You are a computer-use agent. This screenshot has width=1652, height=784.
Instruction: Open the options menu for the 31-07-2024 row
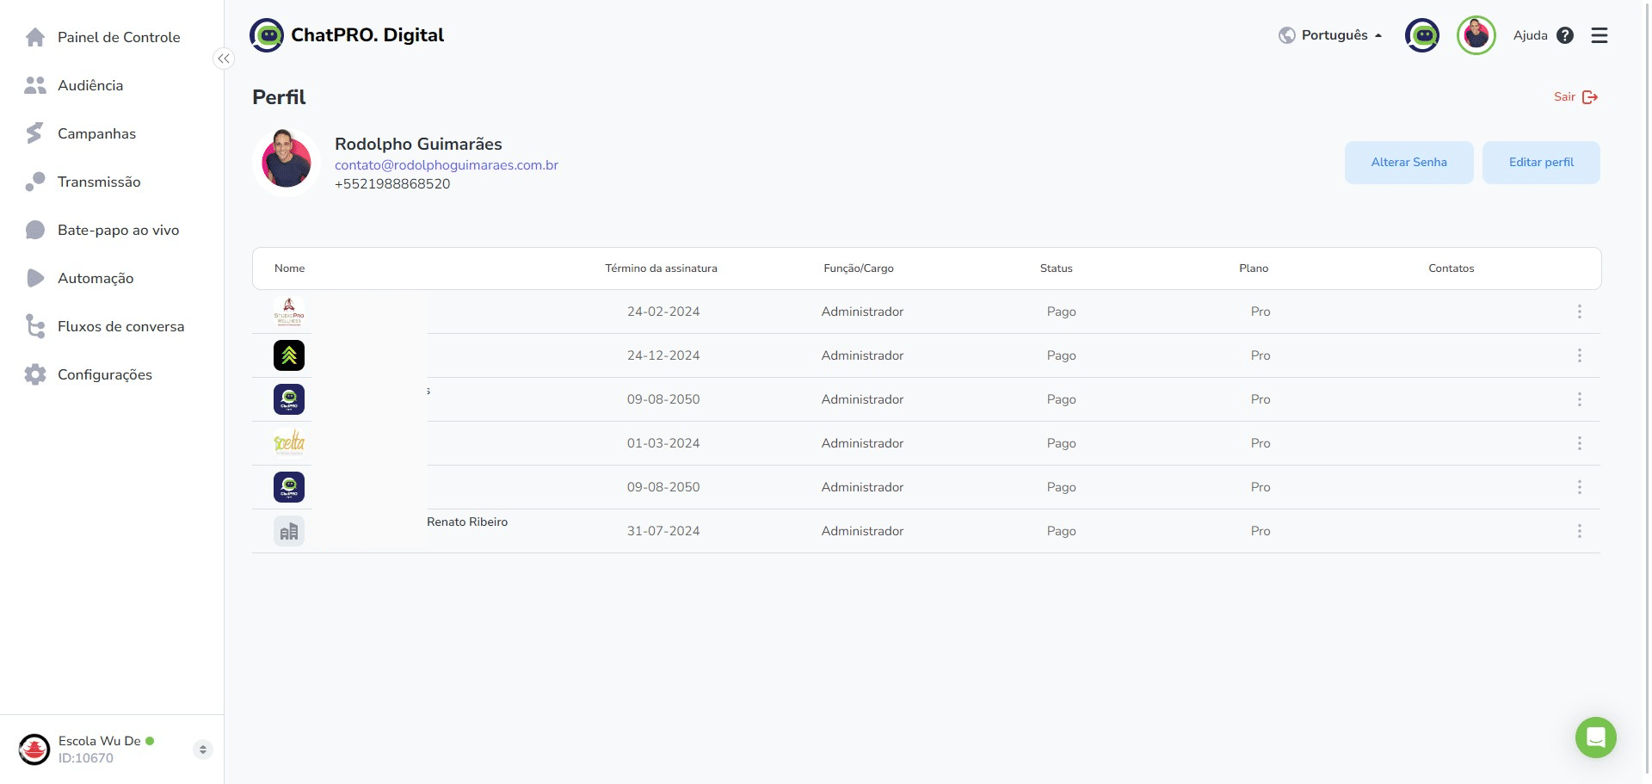pyautogui.click(x=1580, y=531)
